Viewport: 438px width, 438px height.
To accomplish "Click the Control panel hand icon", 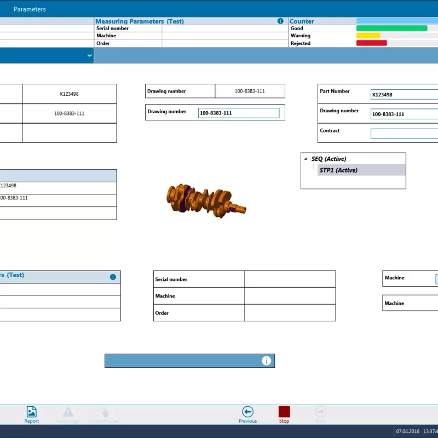I will coord(104,412).
